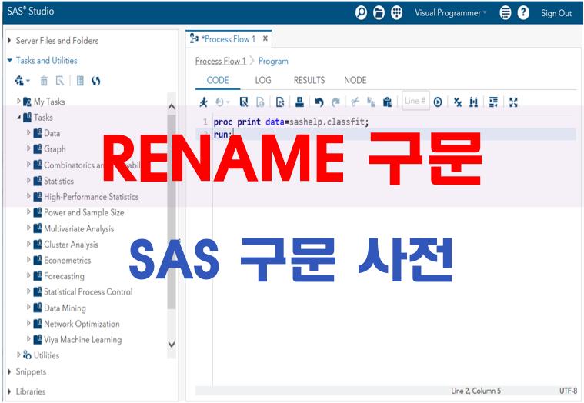Screen dimensions: 584x403
Task: Expand the Forecasting category arrow
Action: [28, 276]
